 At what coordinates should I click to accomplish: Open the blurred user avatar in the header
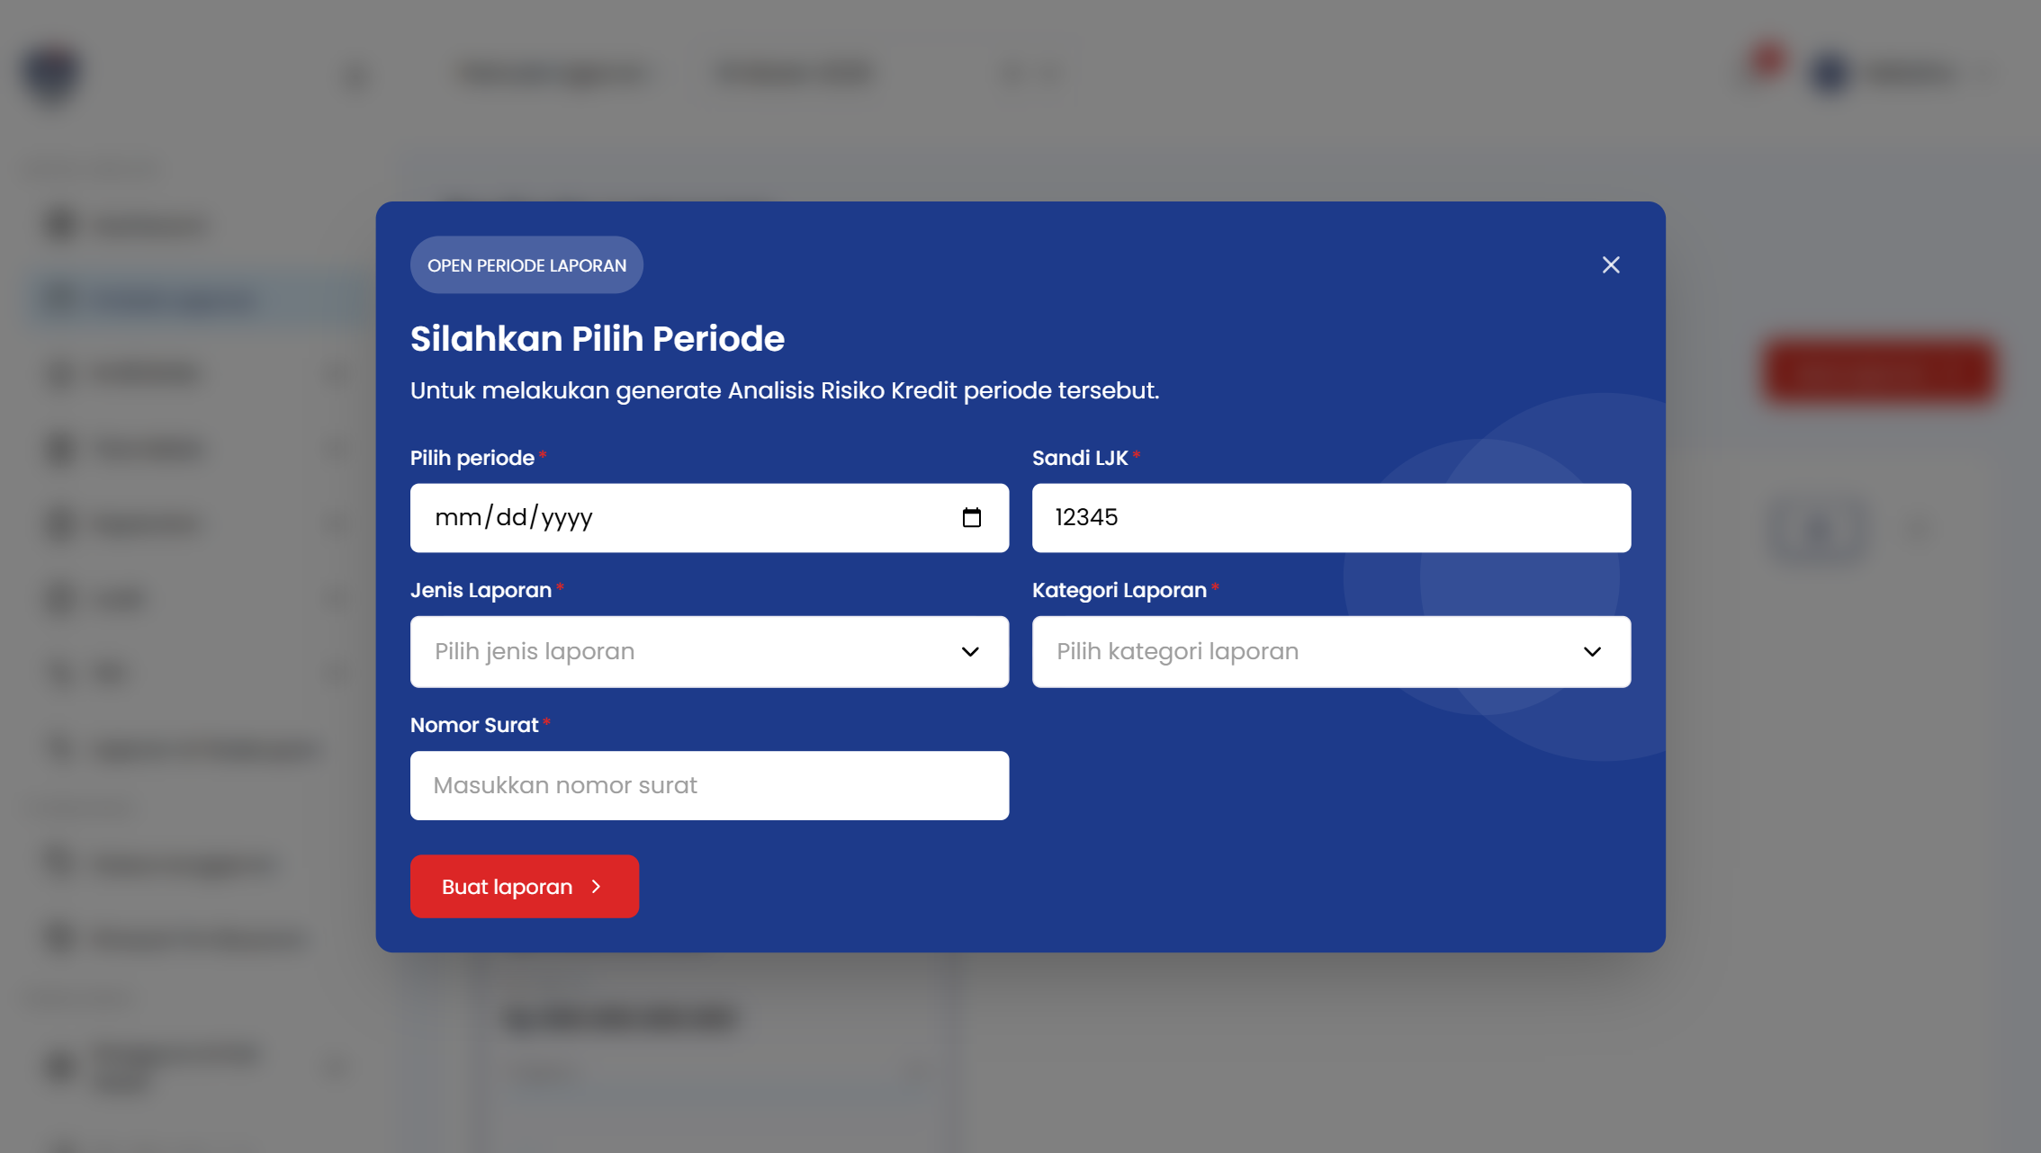1830,73
